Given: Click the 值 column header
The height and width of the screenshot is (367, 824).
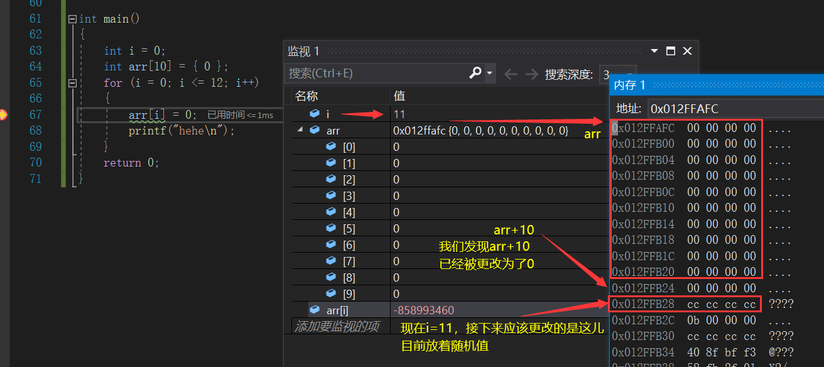Looking at the screenshot, I should click(x=399, y=96).
